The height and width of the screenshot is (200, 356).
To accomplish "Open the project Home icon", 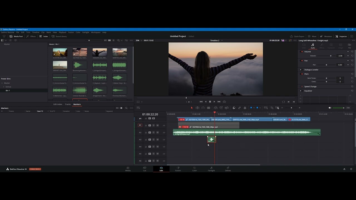I will pyautogui.click(x=344, y=169).
